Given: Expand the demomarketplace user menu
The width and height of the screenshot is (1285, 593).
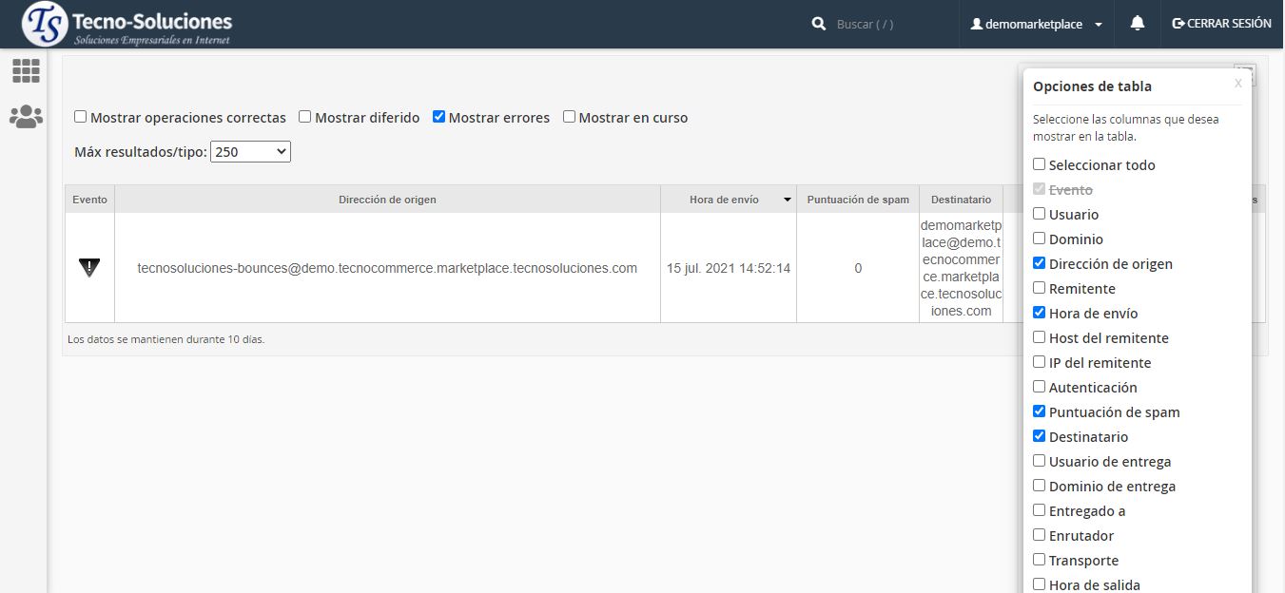Looking at the screenshot, I should [x=1036, y=24].
